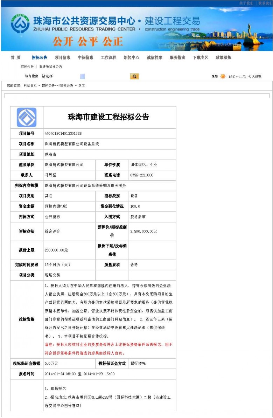273x418 pixels.
Task: Open the 招标公告 menu item
Action: click(x=39, y=58)
